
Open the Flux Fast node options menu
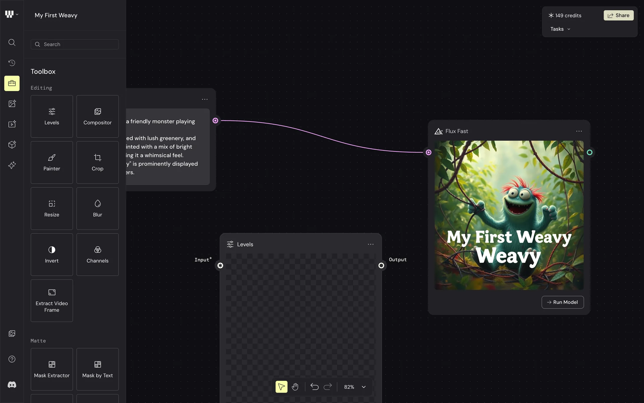(x=579, y=131)
